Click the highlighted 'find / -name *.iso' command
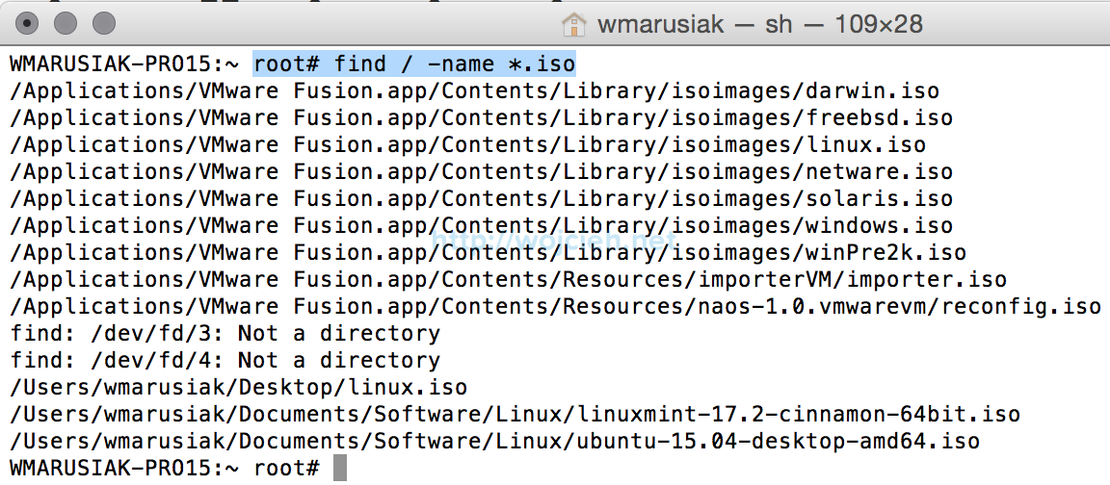Viewport: 1110px width, 485px height. [x=414, y=64]
